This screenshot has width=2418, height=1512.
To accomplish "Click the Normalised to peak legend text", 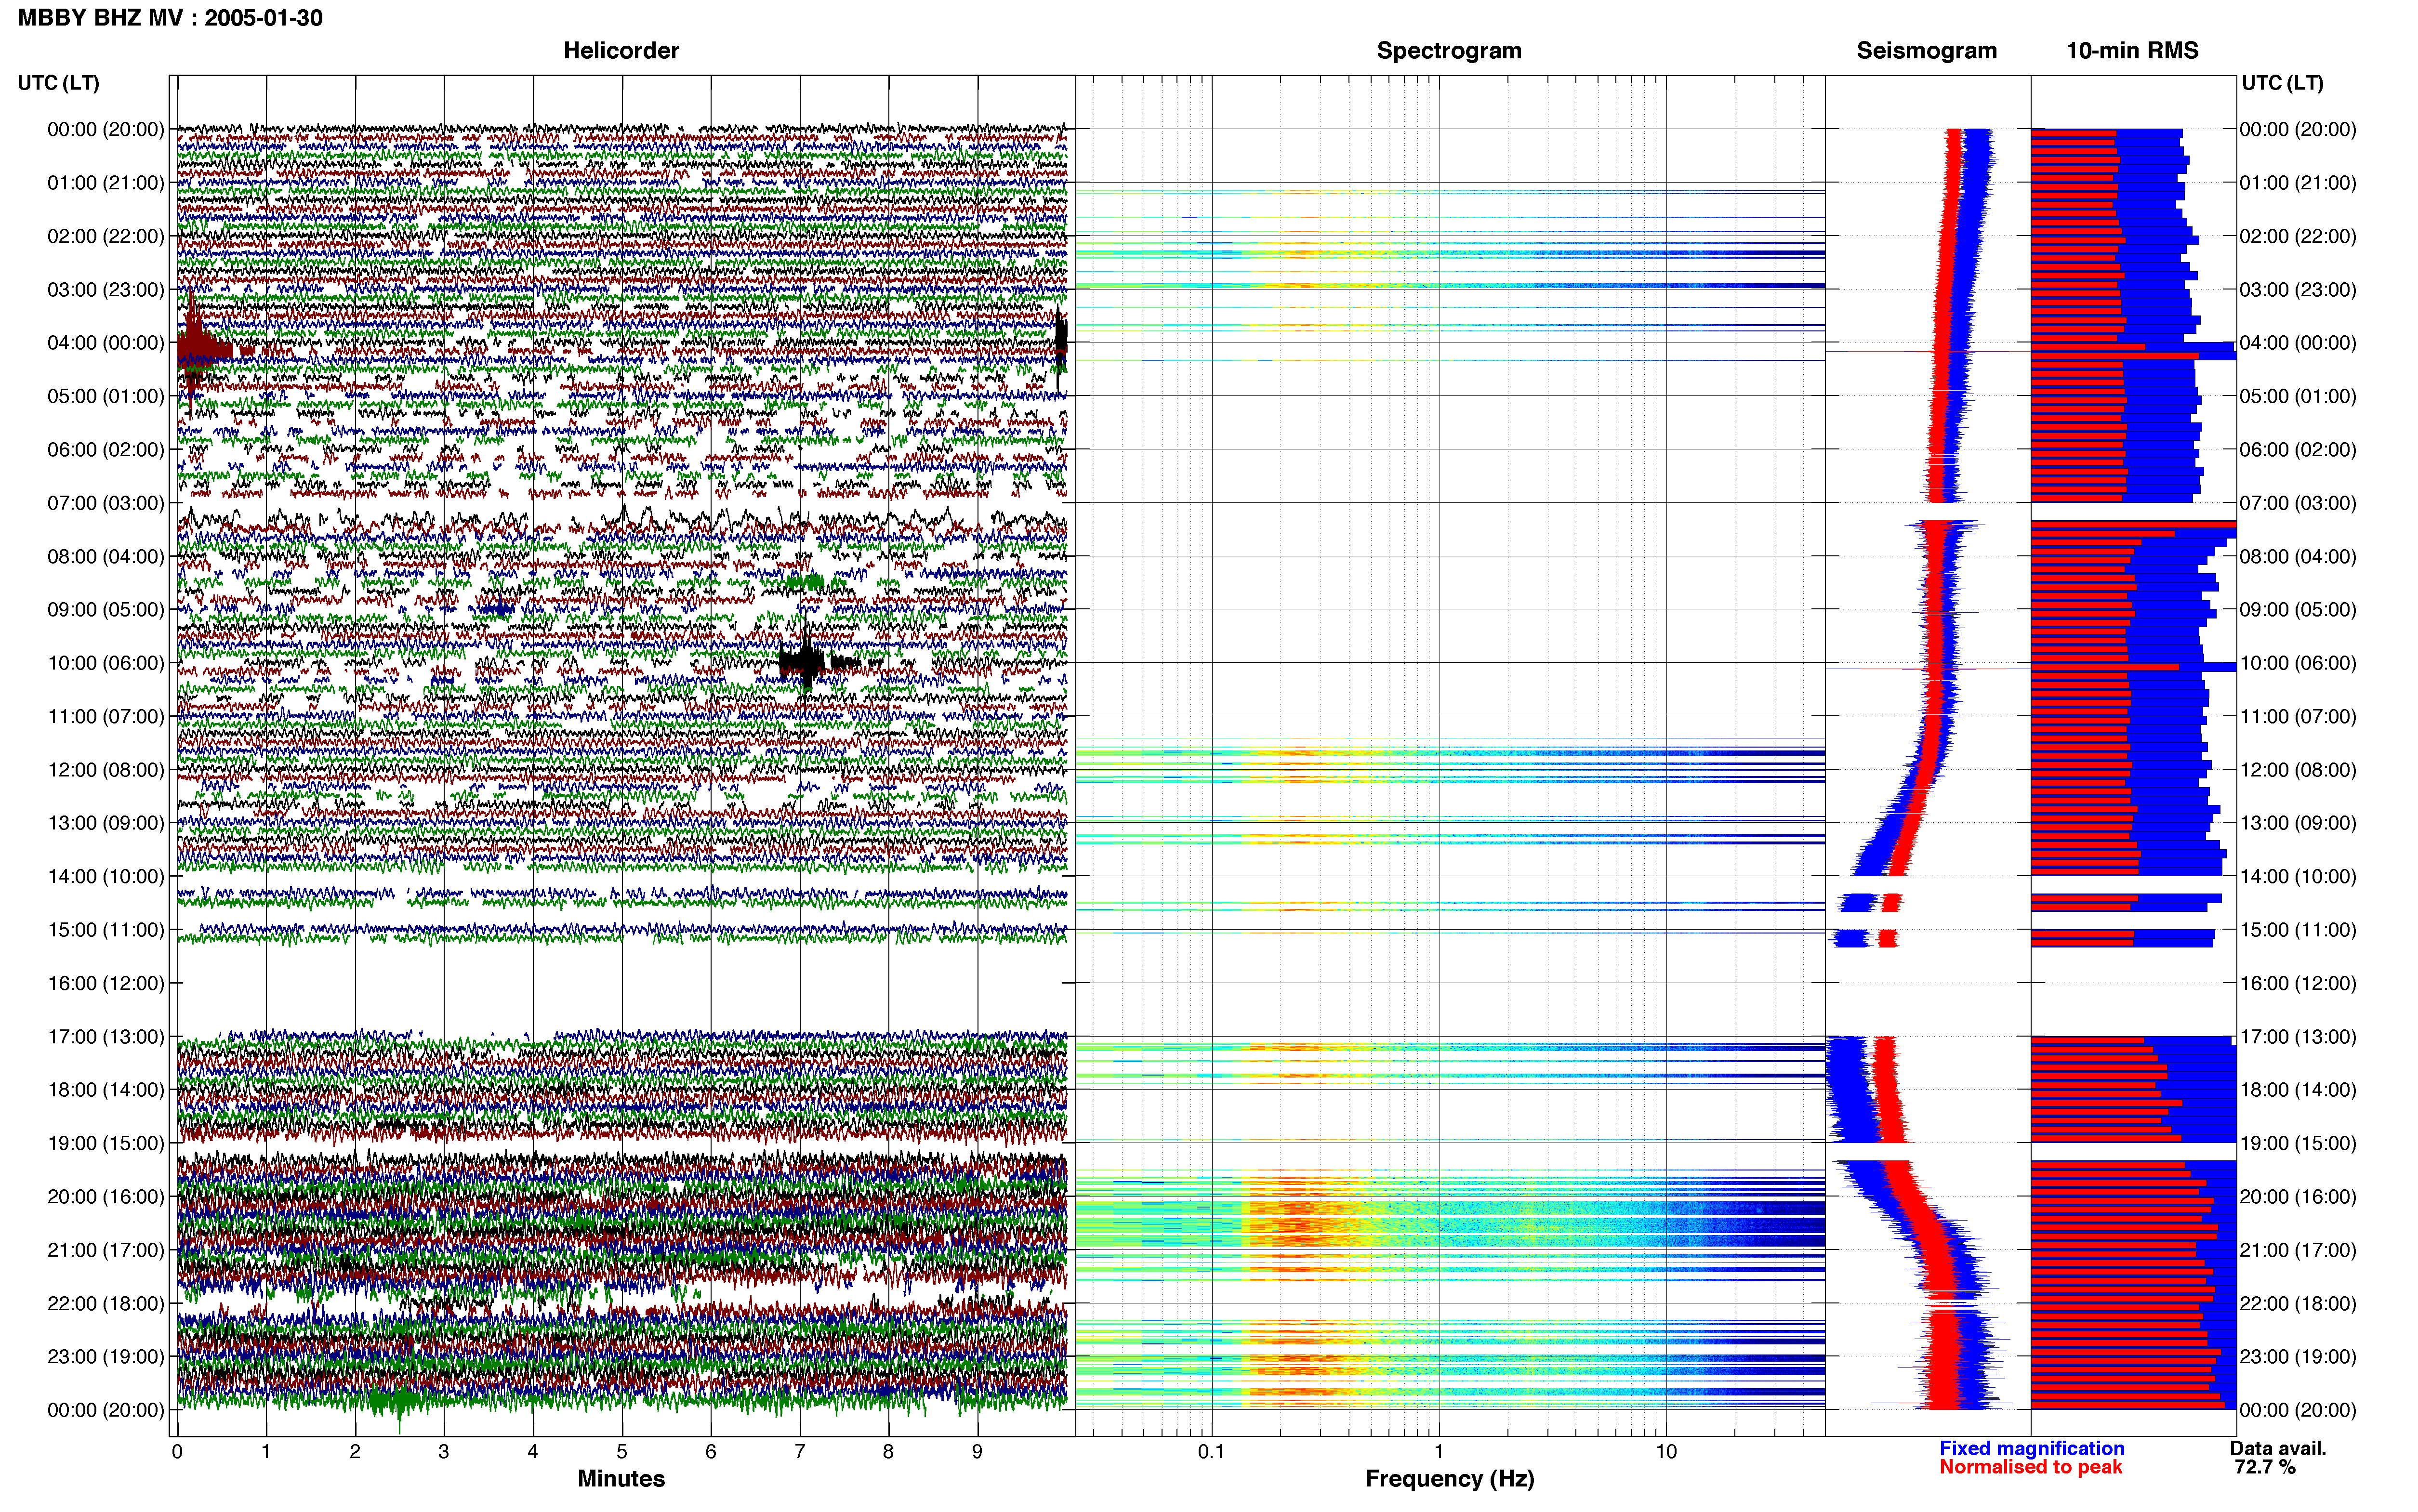I will [x=2030, y=1467].
